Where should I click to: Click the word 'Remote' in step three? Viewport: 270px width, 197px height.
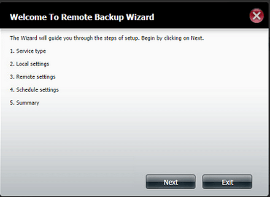click(x=25, y=77)
